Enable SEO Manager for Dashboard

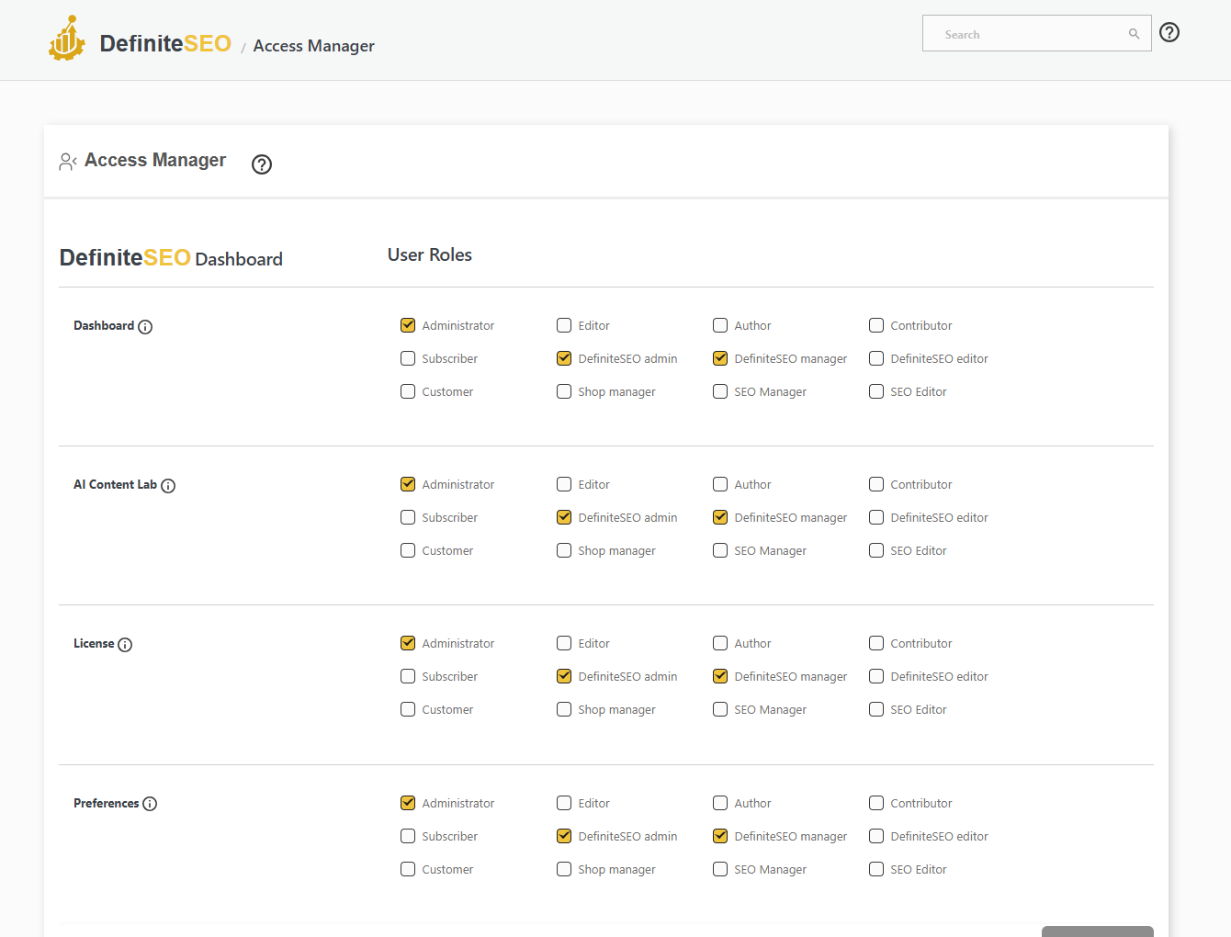point(720,391)
